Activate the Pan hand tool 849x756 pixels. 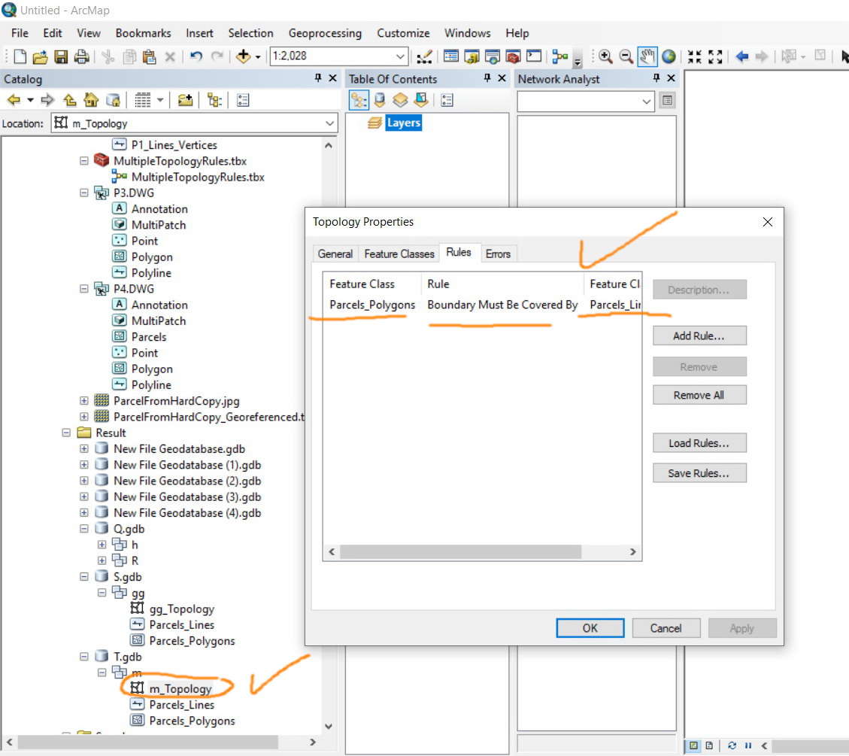[x=647, y=56]
